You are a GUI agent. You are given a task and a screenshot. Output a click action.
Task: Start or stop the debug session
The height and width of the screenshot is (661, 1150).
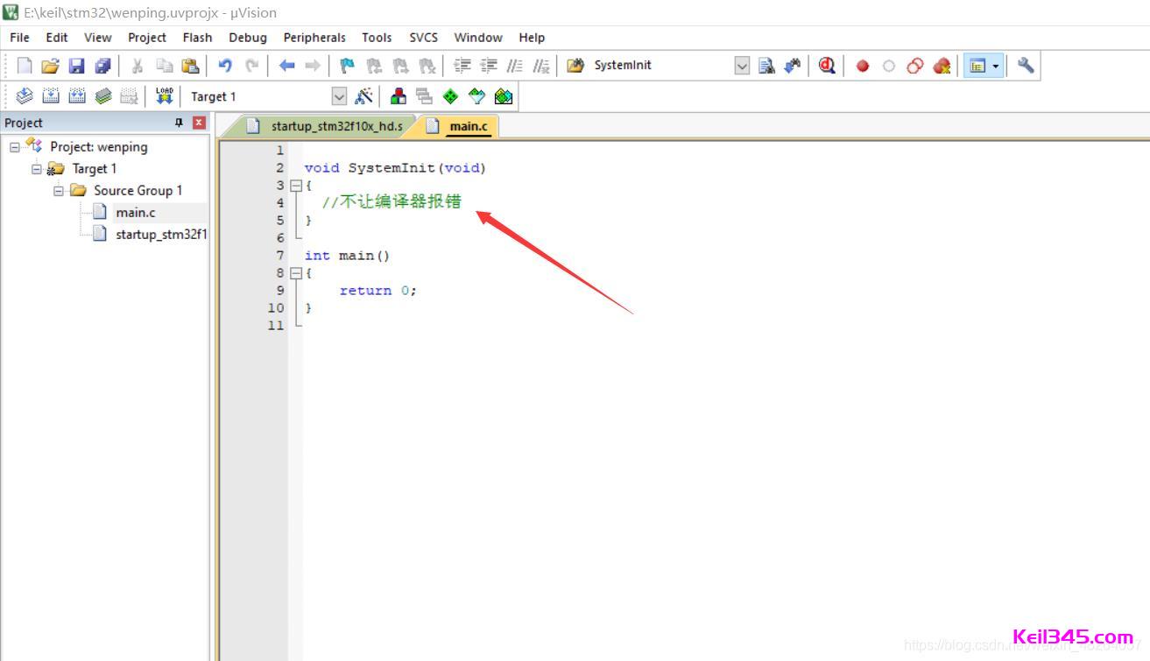tap(828, 66)
